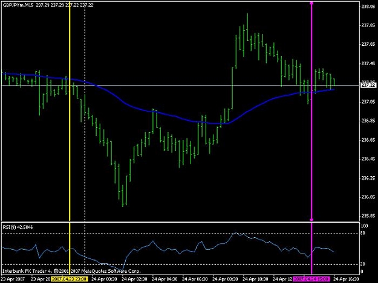Click the 236.45 price scale label
378x283 pixels.
[368, 159]
